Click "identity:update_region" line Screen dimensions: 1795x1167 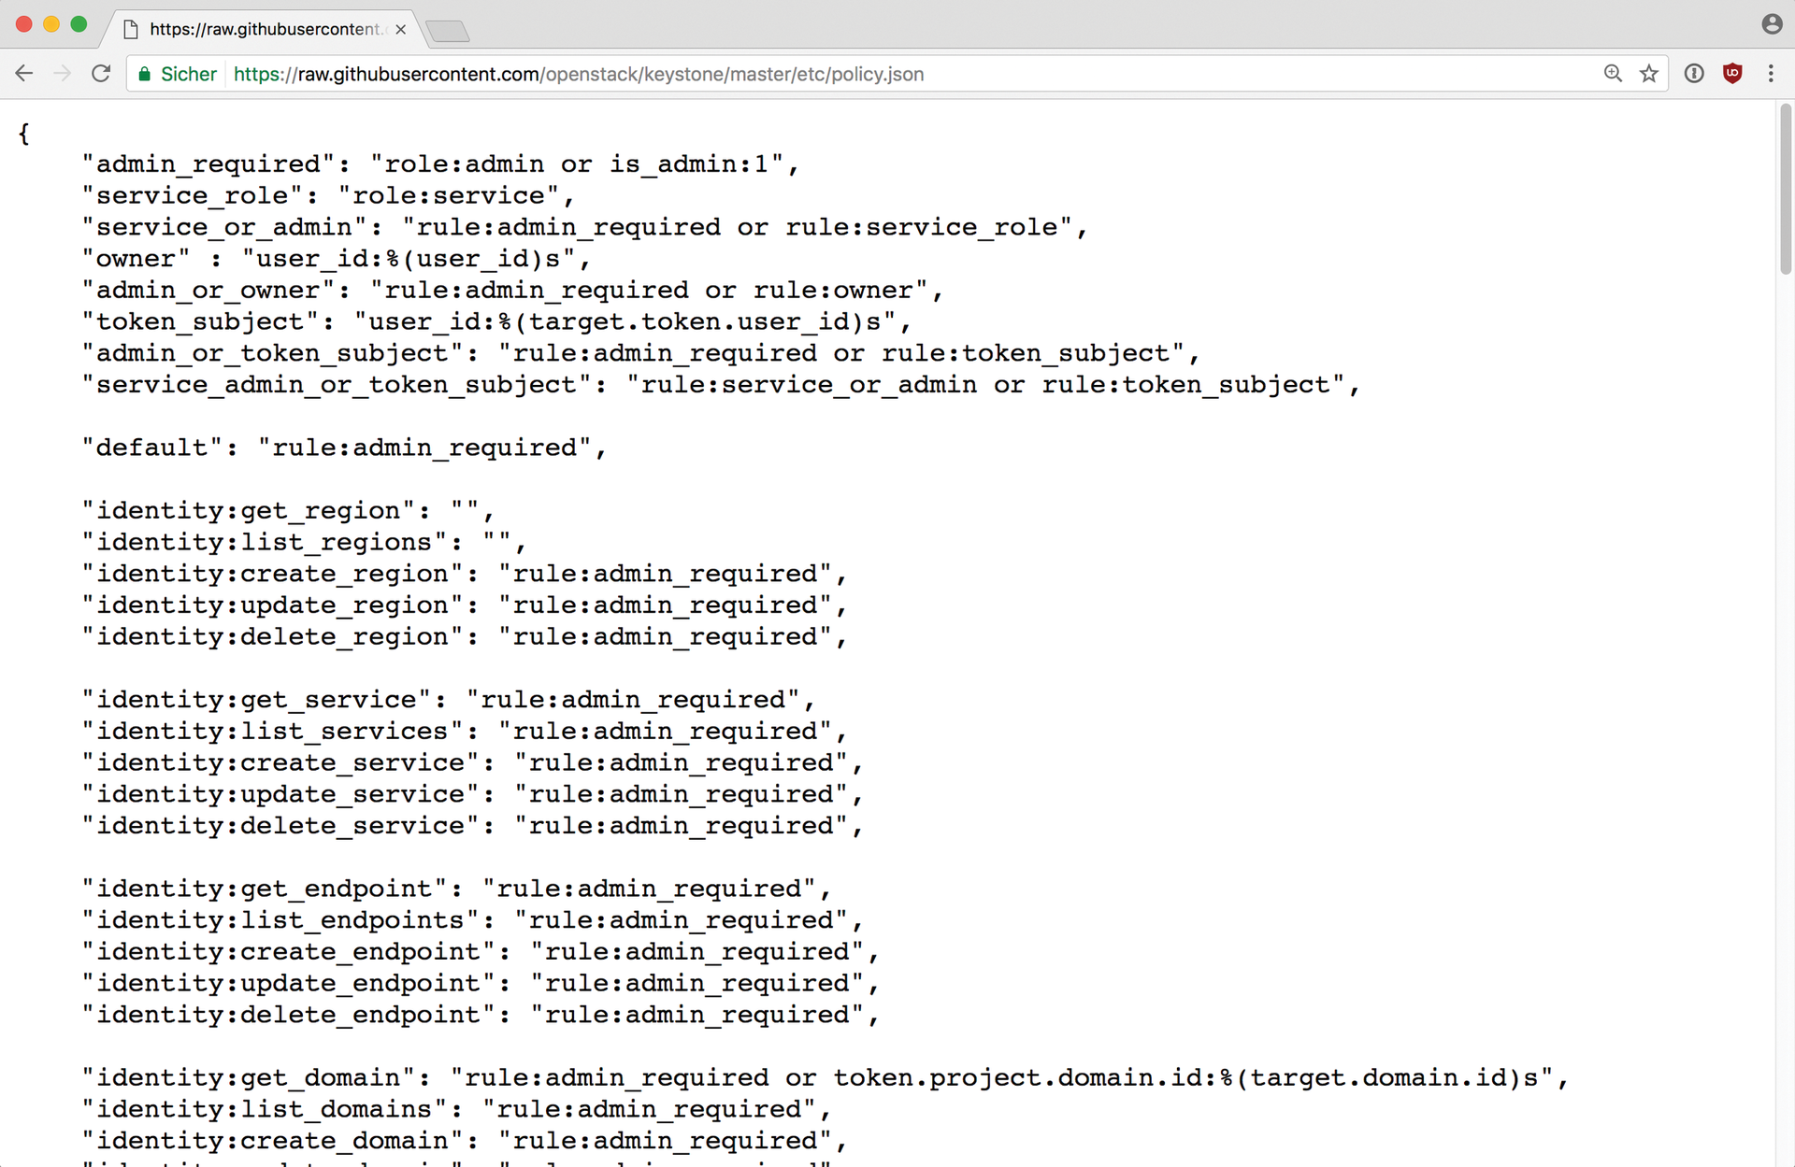click(465, 605)
